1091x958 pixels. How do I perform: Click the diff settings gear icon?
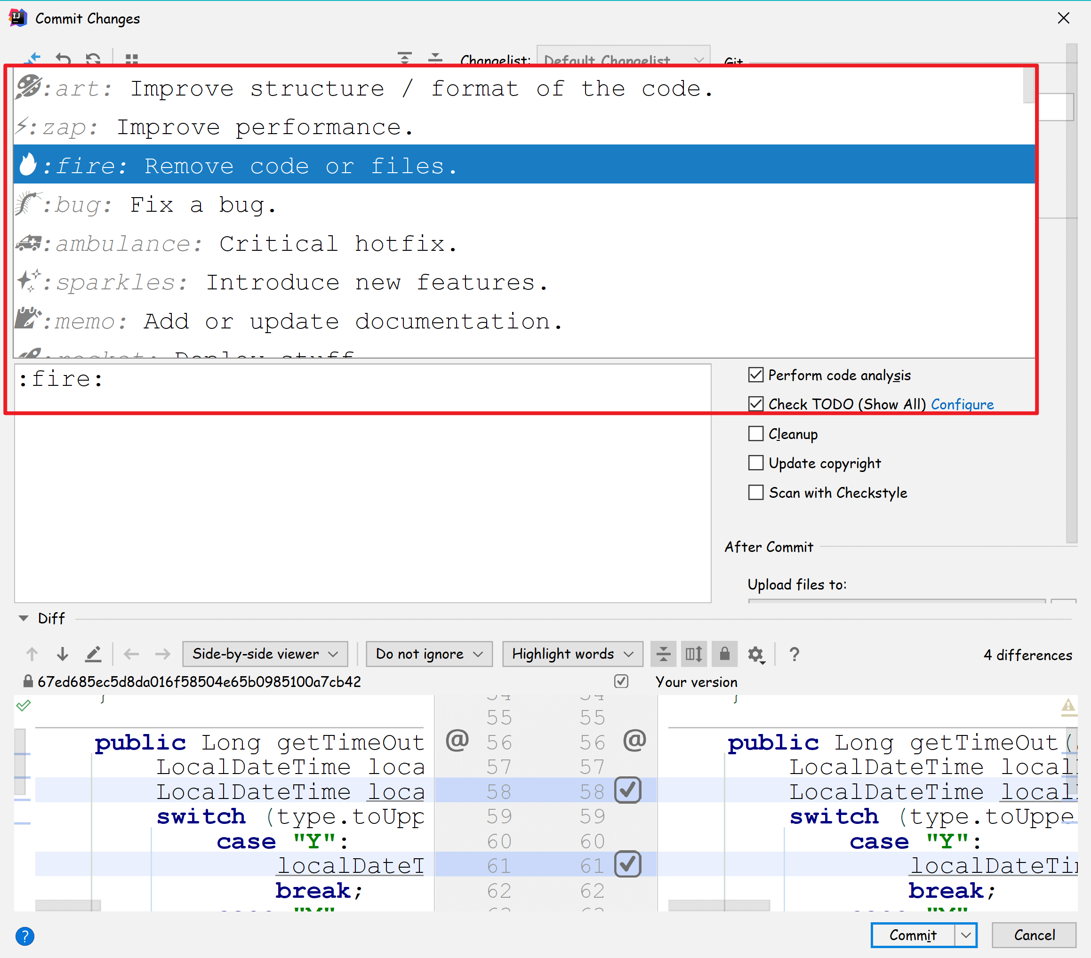(x=755, y=654)
